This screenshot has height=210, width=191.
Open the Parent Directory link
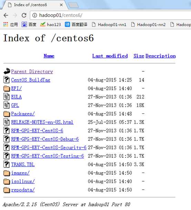tap(32, 72)
